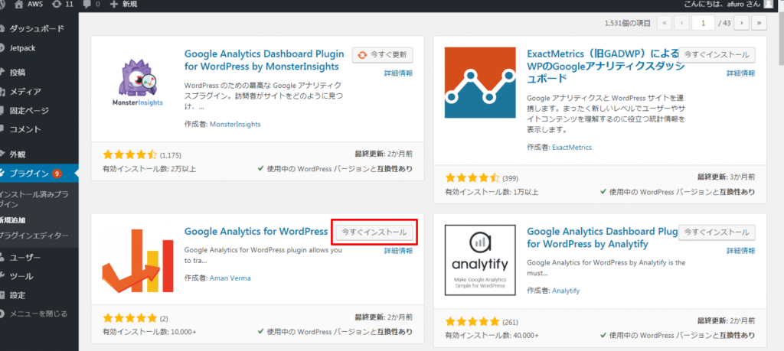
Task: Click the MonsterInsights mascot thumbnail
Action: click(138, 83)
